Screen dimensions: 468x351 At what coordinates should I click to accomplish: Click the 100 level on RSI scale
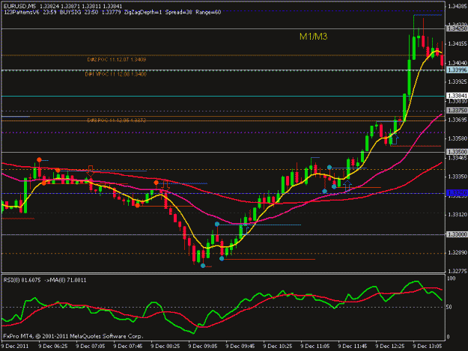point(452,278)
